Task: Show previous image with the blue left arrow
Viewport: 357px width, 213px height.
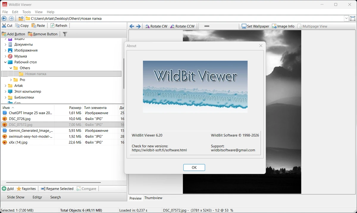Action: pos(132,26)
